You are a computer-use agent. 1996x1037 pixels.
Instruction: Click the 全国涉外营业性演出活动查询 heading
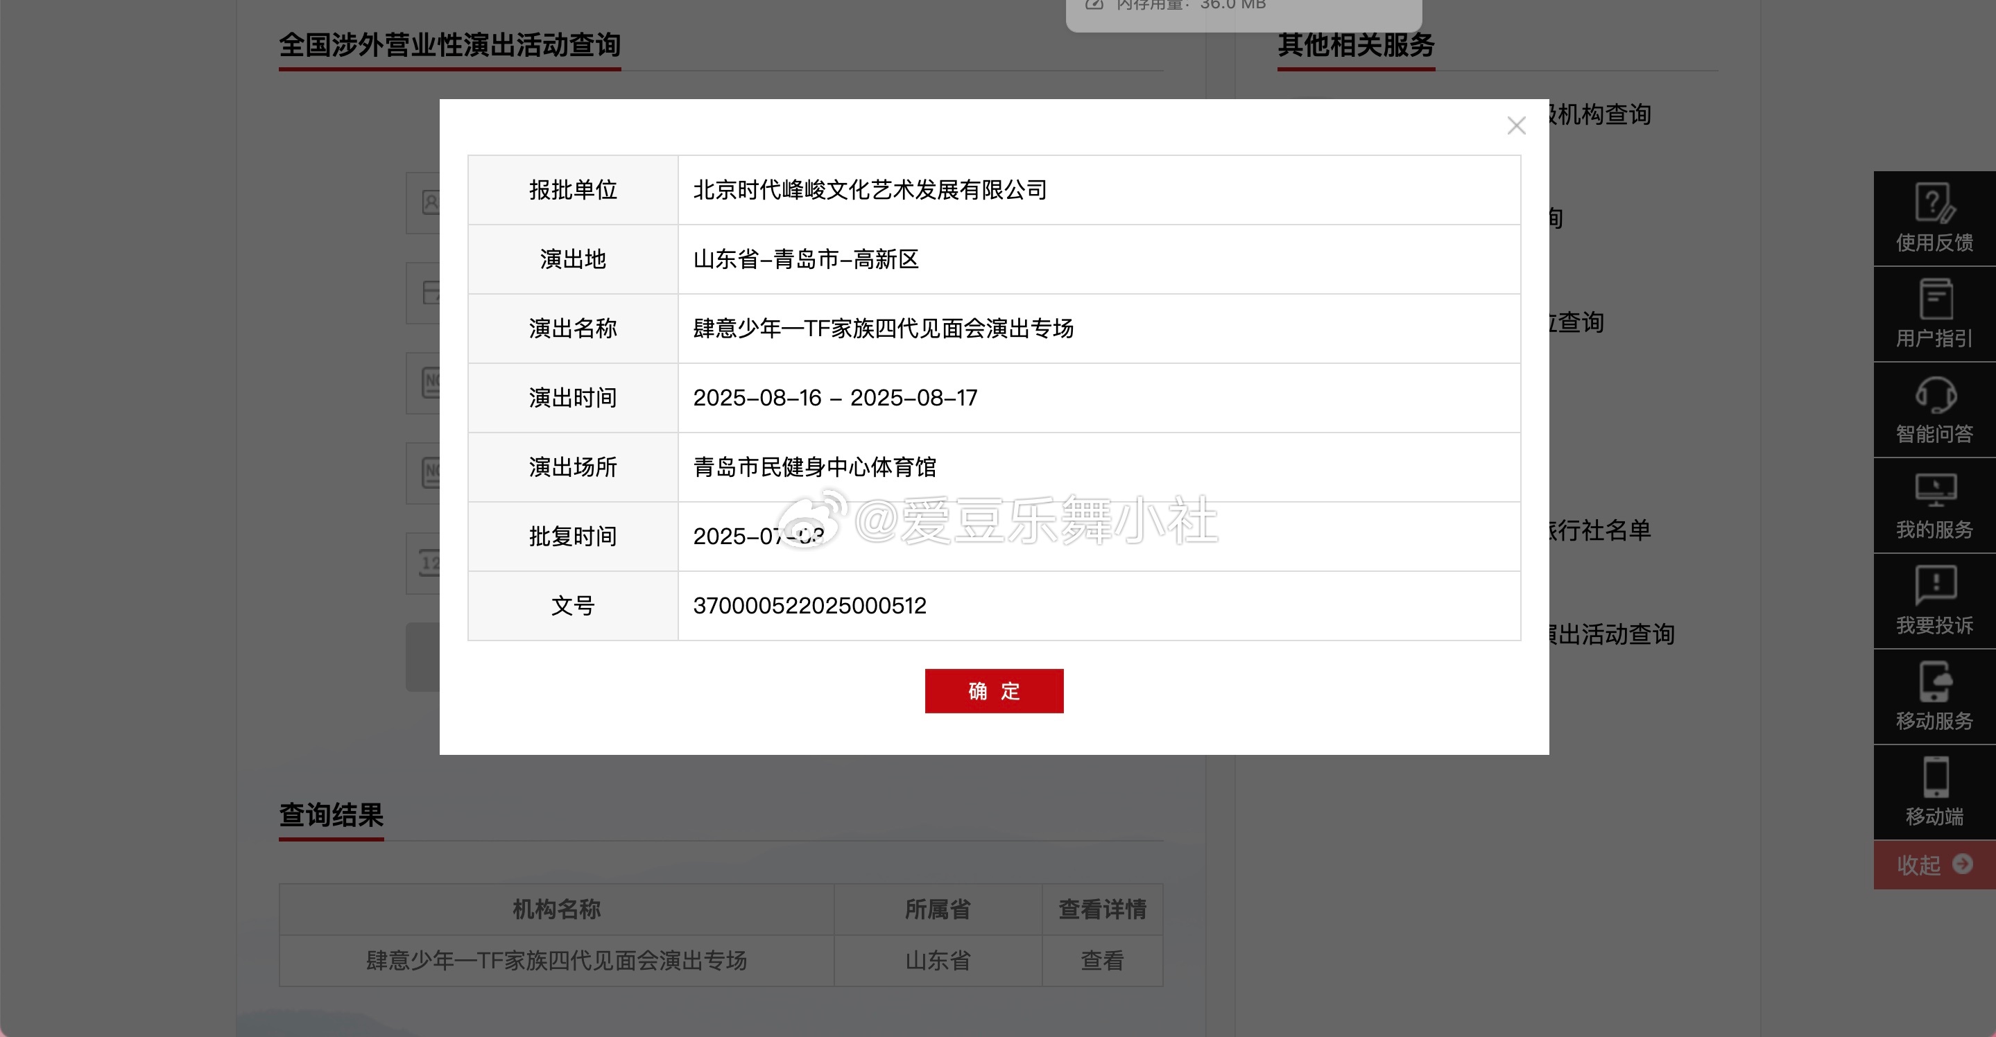click(x=449, y=45)
